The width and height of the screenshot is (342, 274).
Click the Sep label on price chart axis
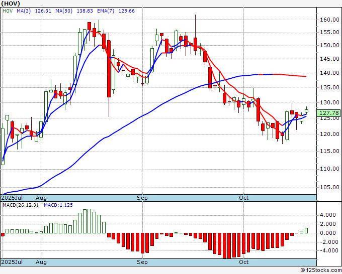pos(142,198)
